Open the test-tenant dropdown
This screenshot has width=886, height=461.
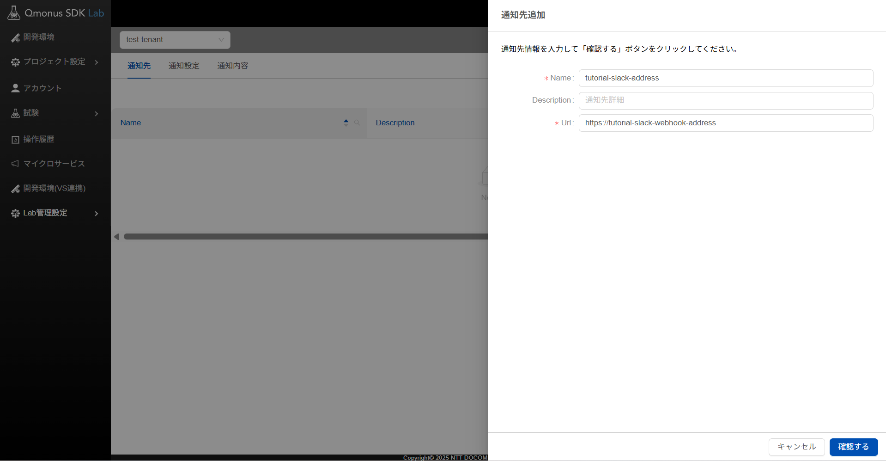[175, 40]
